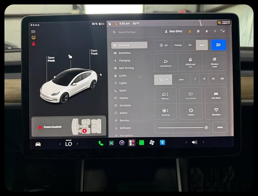Toggle Window Lock

tap(214, 62)
